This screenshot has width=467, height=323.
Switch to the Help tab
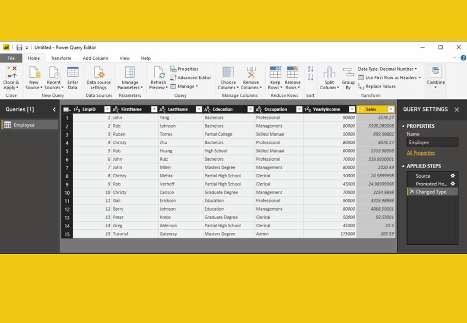click(146, 58)
